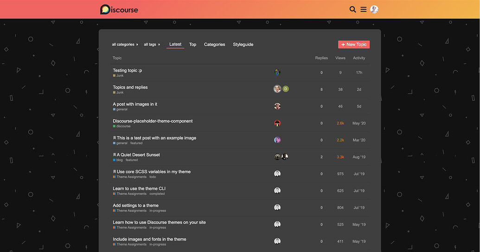The width and height of the screenshot is (480, 252).
Task: Click green D avatar on Topics and replies
Action: coord(286,89)
